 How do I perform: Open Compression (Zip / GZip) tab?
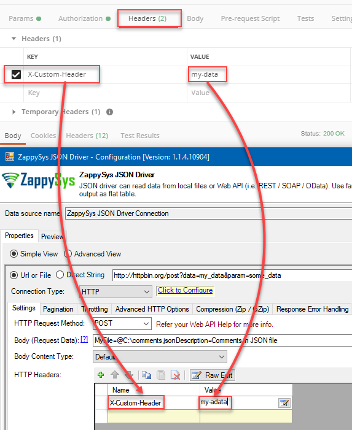[x=233, y=309]
